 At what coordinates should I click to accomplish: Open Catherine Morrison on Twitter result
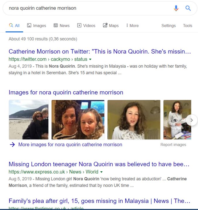100,52
